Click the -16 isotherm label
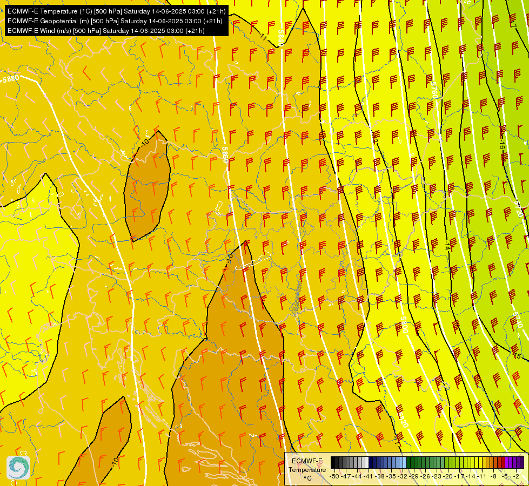Viewport: 529px width, 486px height. [501, 145]
